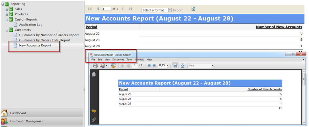The width and height of the screenshot is (309, 127).
Task: Click the report viewer page number field
Action: point(107,9)
